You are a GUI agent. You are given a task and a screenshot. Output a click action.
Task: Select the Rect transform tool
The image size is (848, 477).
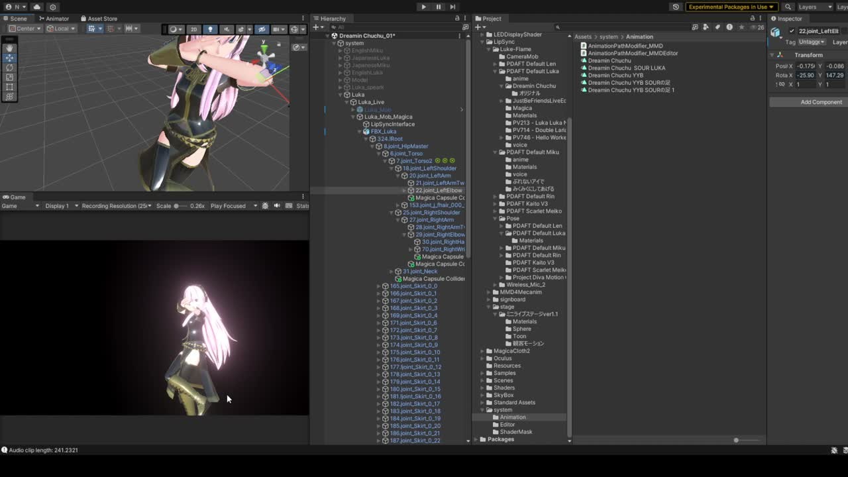coord(9,87)
